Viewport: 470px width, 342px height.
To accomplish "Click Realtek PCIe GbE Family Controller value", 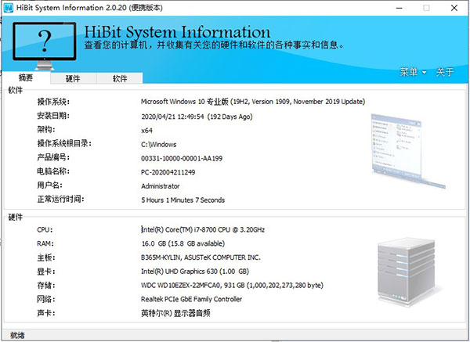I will pyautogui.click(x=191, y=299).
